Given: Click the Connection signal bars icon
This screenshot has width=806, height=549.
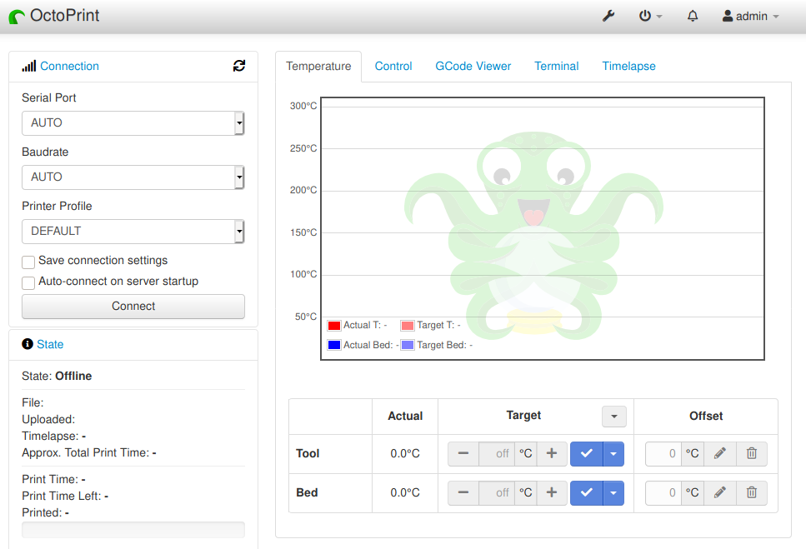Looking at the screenshot, I should point(29,66).
